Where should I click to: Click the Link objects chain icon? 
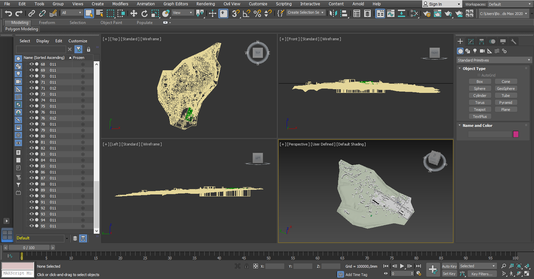[32, 13]
